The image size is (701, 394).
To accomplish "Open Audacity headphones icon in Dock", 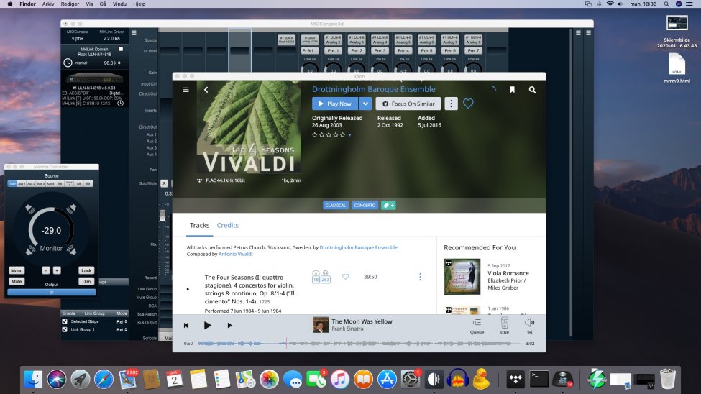I will point(457,379).
